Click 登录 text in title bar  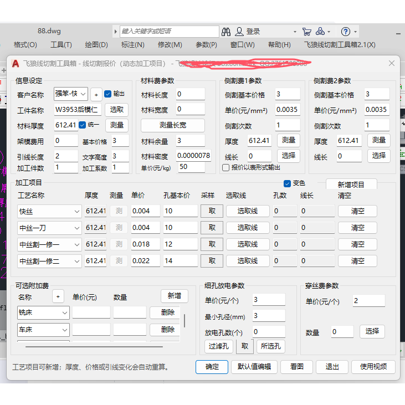pos(253,32)
